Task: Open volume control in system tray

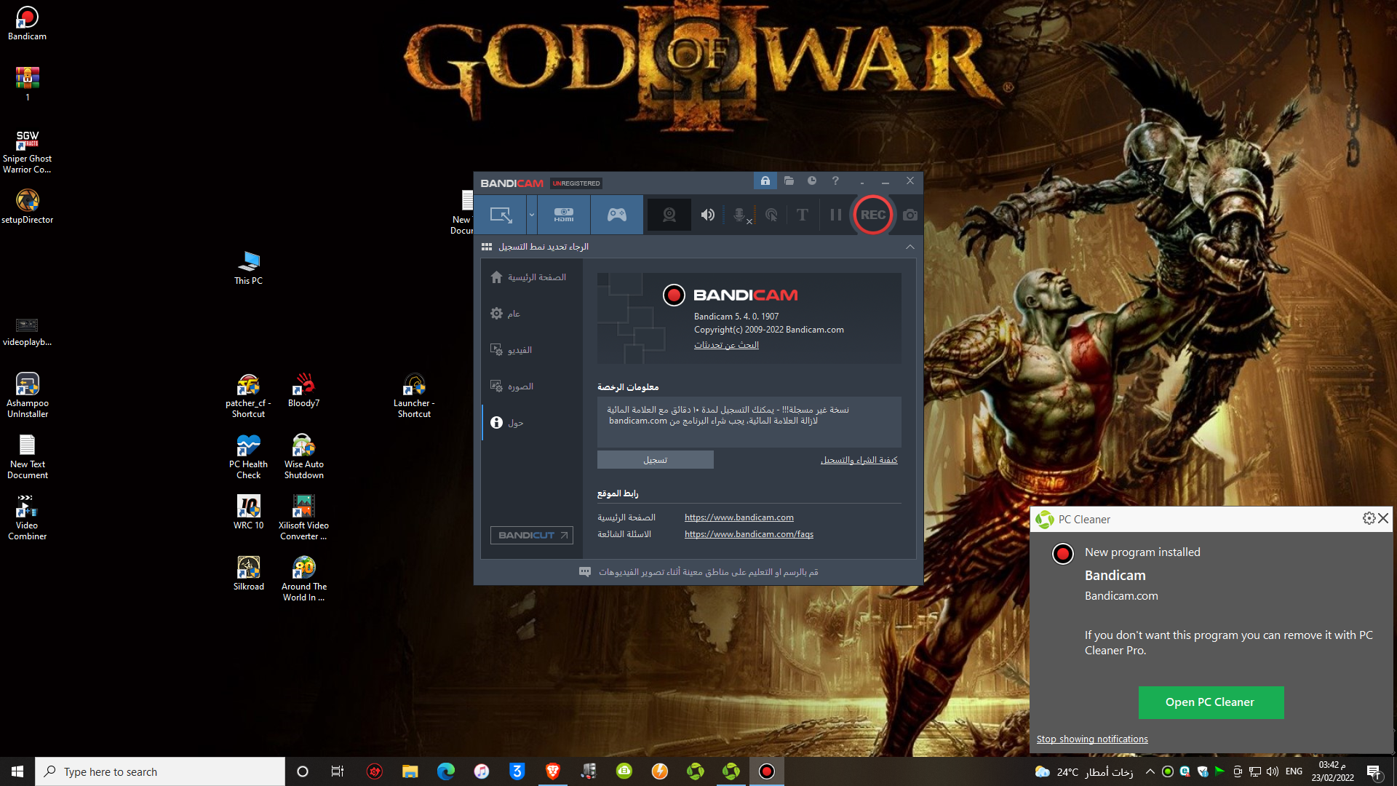Action: [x=1272, y=771]
